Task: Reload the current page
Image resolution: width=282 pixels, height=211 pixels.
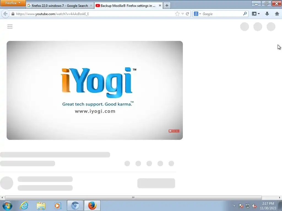Action: click(x=187, y=14)
